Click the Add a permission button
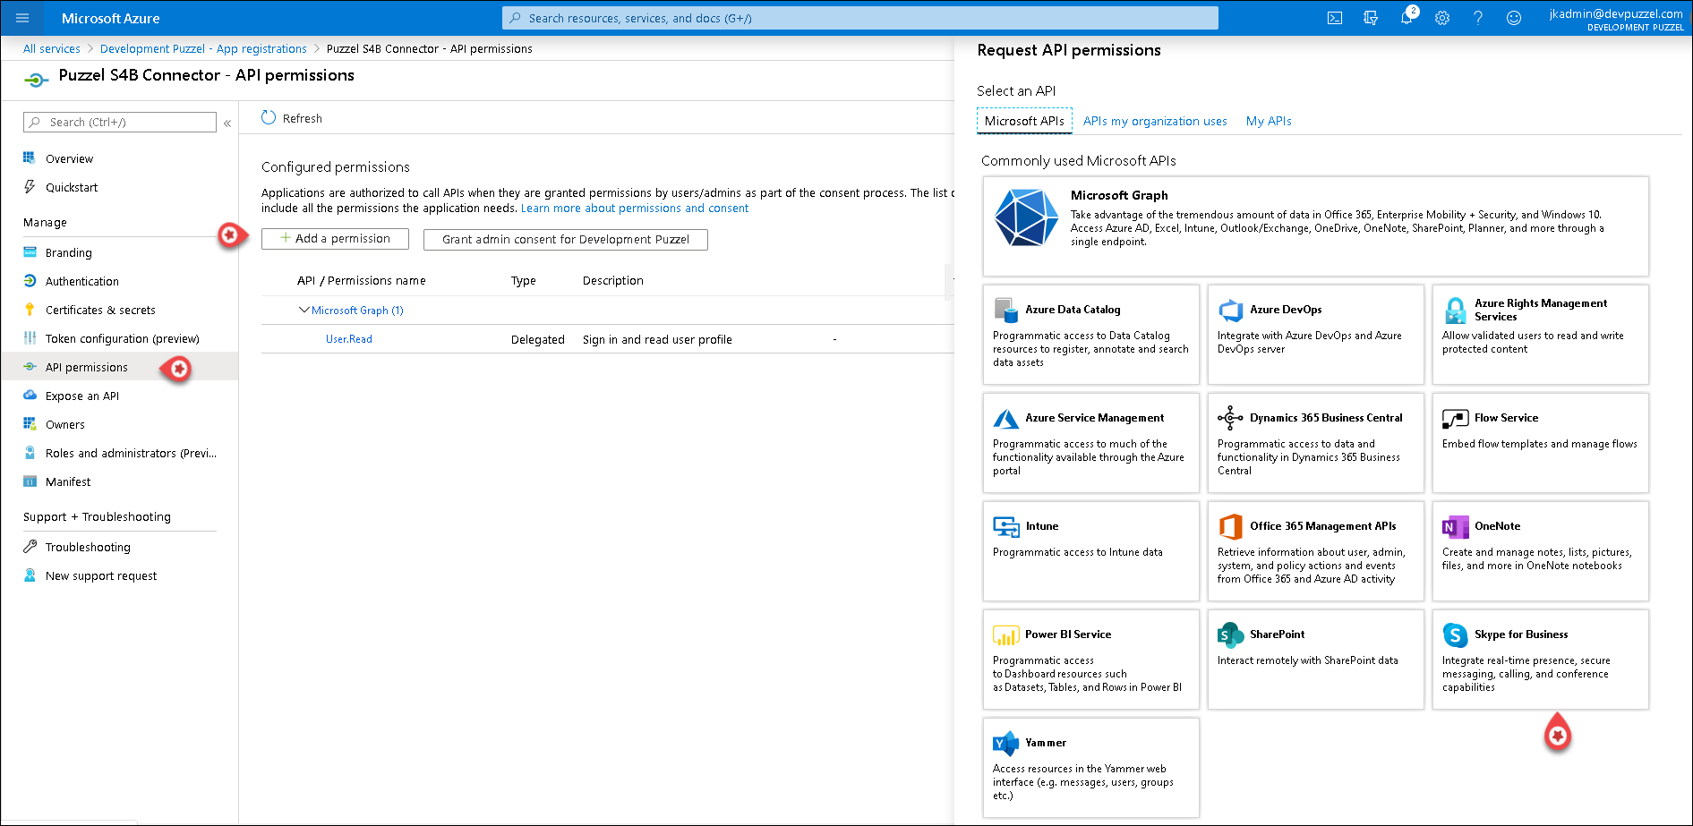Screen dimensions: 1693x826 click(335, 239)
